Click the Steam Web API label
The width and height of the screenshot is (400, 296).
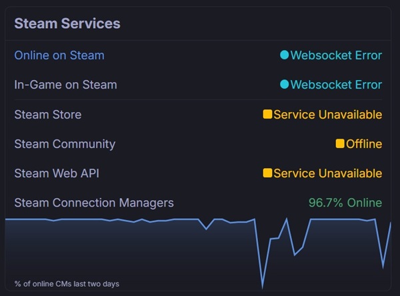(57, 173)
